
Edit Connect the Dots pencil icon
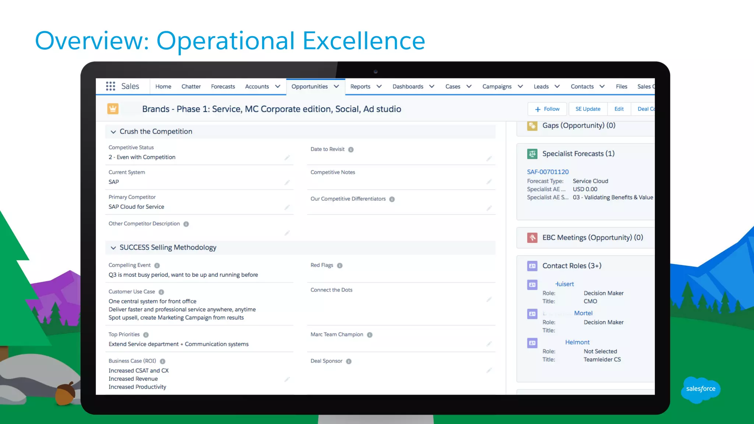pyautogui.click(x=489, y=299)
